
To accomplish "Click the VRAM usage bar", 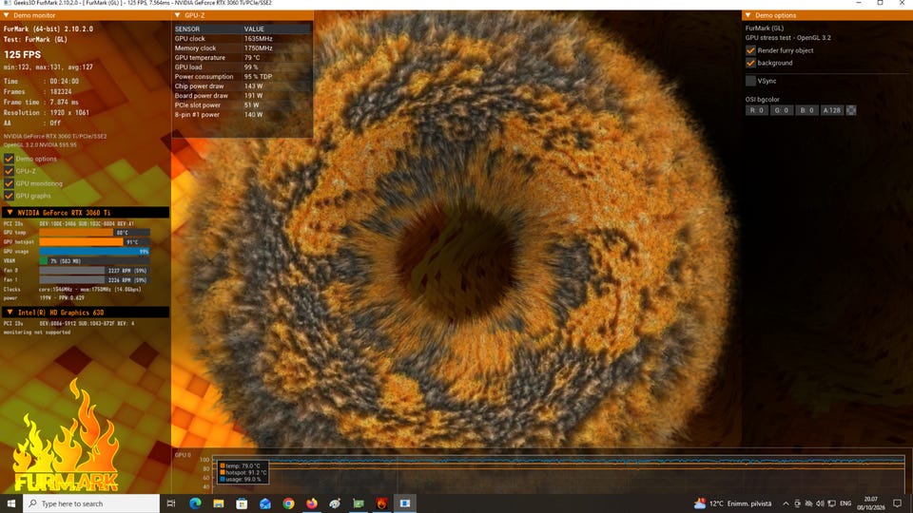I will 94,260.
